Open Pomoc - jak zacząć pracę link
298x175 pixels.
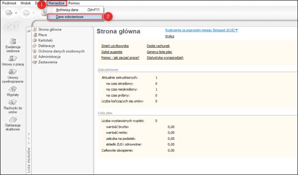pyautogui.click(x=120, y=58)
